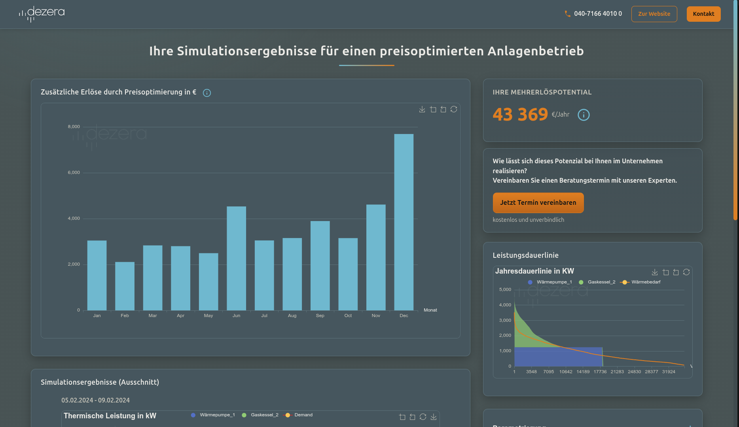This screenshot has height=427, width=739.
Task: Click restore icon on monthly revenue chart
Action: (454, 110)
